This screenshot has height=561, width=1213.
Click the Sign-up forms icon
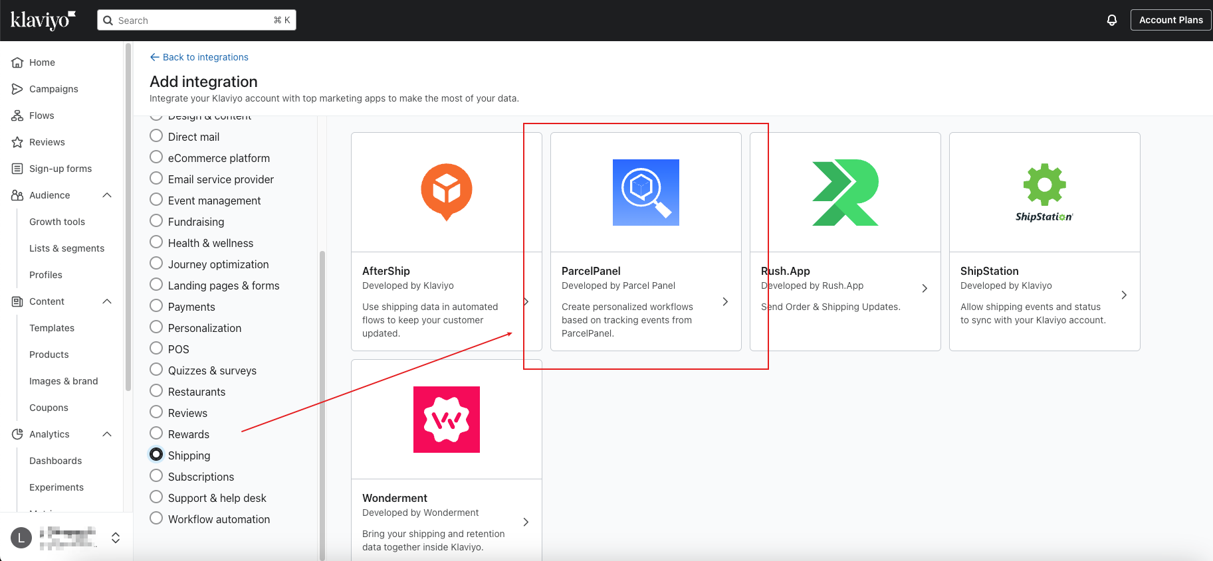tap(17, 169)
